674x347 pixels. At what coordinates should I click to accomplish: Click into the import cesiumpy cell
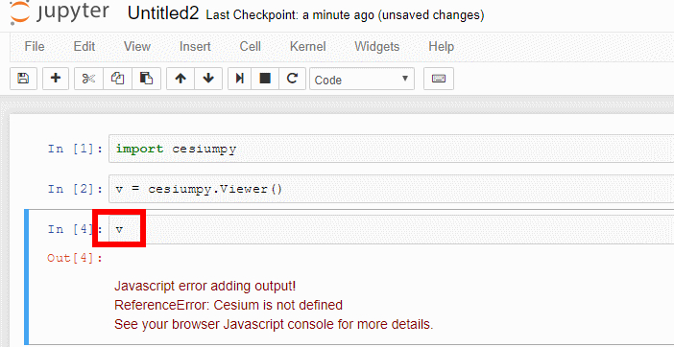(x=391, y=149)
